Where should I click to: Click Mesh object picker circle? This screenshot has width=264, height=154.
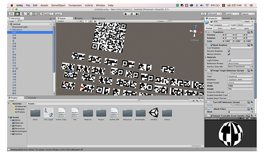pyautogui.click(x=252, y=112)
